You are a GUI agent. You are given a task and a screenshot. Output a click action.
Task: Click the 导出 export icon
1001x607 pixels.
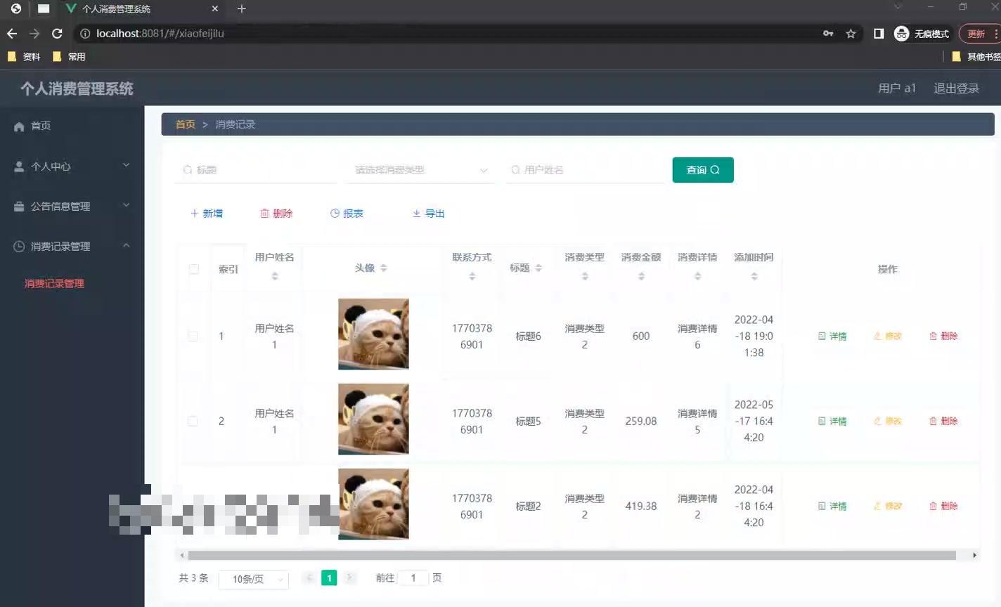point(416,213)
